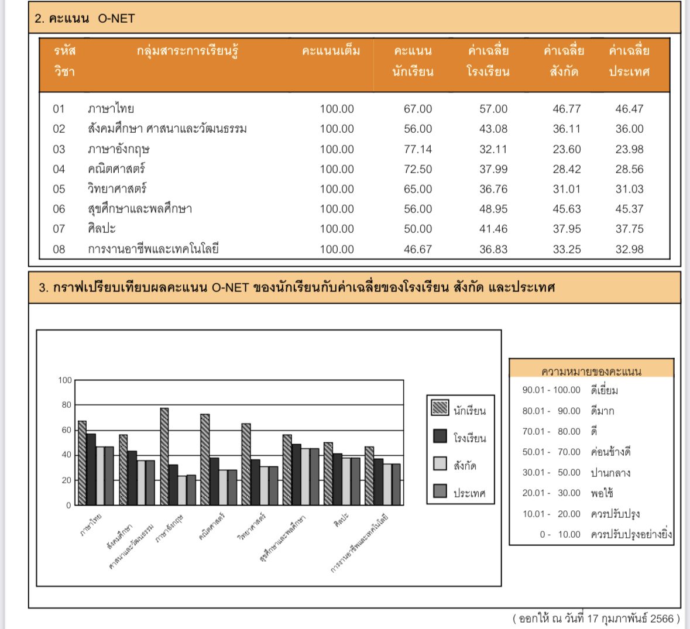
Task: Click the score range '70.01 - 80.00'
Action: click(551, 431)
